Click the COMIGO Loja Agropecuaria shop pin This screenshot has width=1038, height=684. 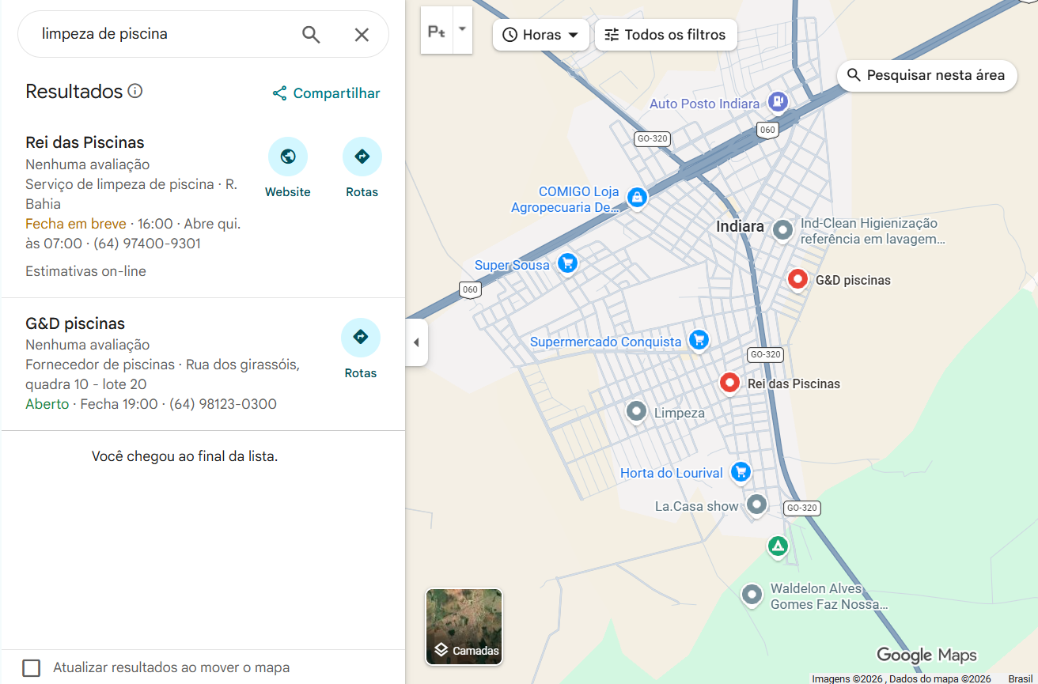[635, 197]
